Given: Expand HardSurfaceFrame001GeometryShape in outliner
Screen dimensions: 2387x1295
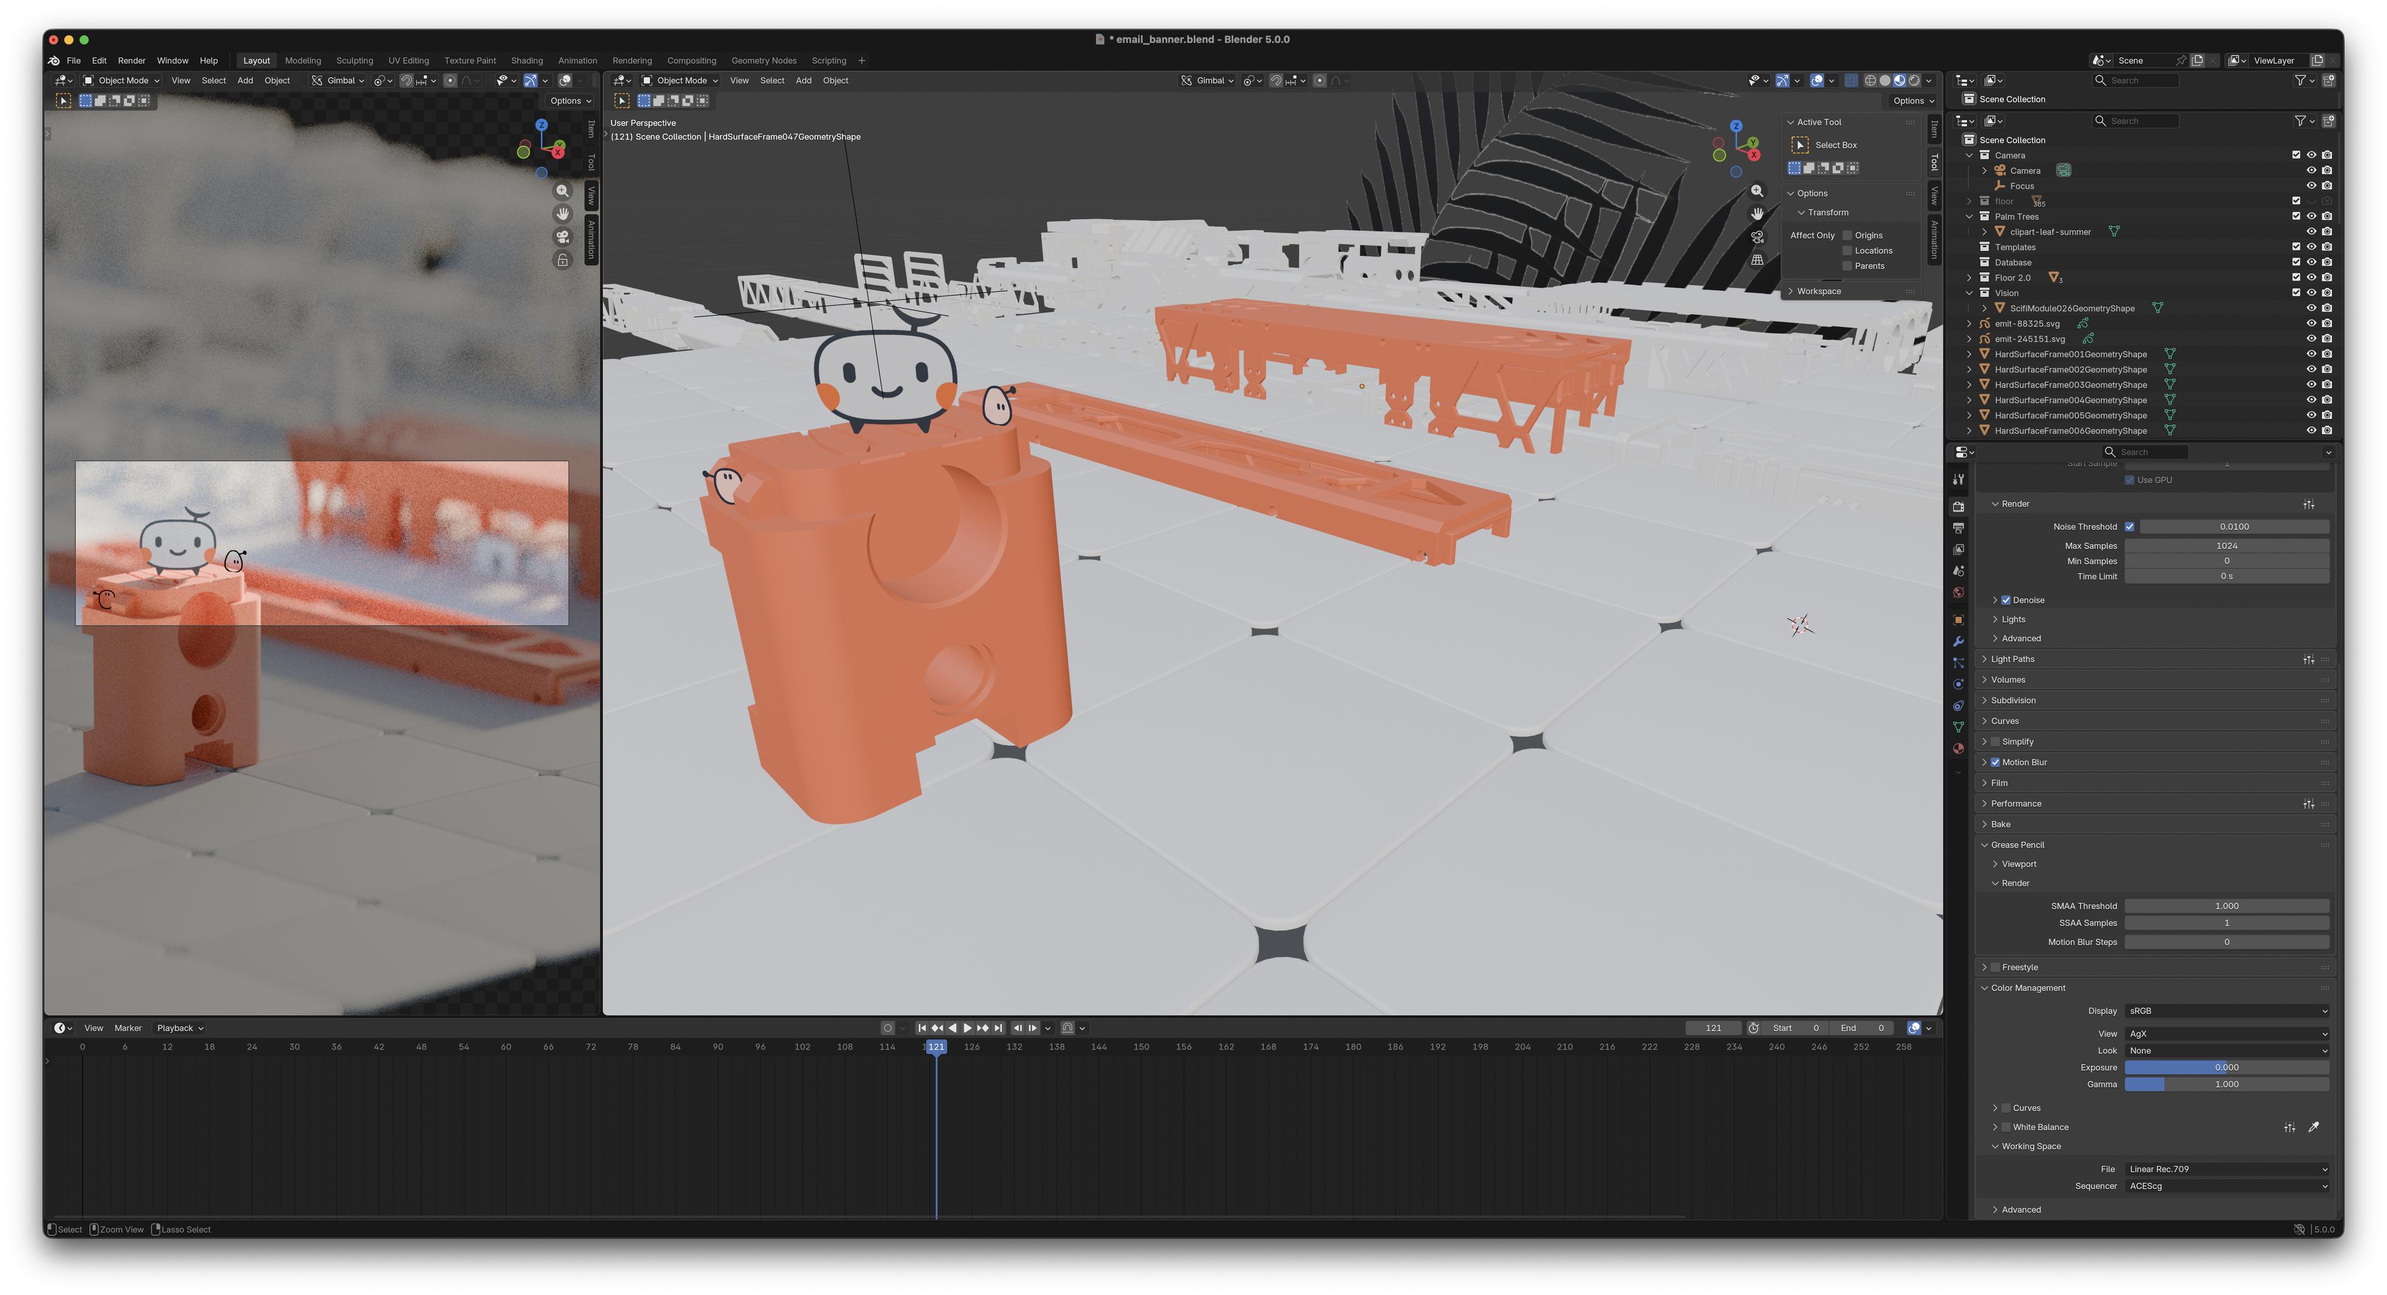Looking at the screenshot, I should [1969, 354].
